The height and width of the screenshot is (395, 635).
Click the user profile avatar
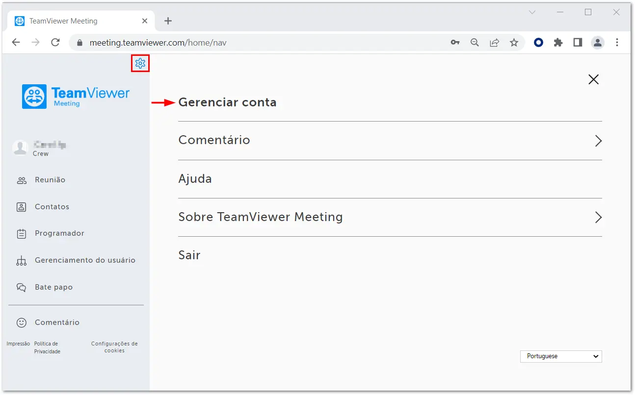[x=20, y=148]
